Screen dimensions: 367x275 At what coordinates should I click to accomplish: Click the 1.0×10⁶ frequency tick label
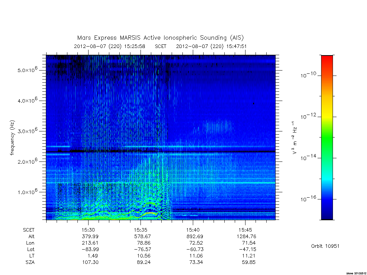pyautogui.click(x=27, y=192)
